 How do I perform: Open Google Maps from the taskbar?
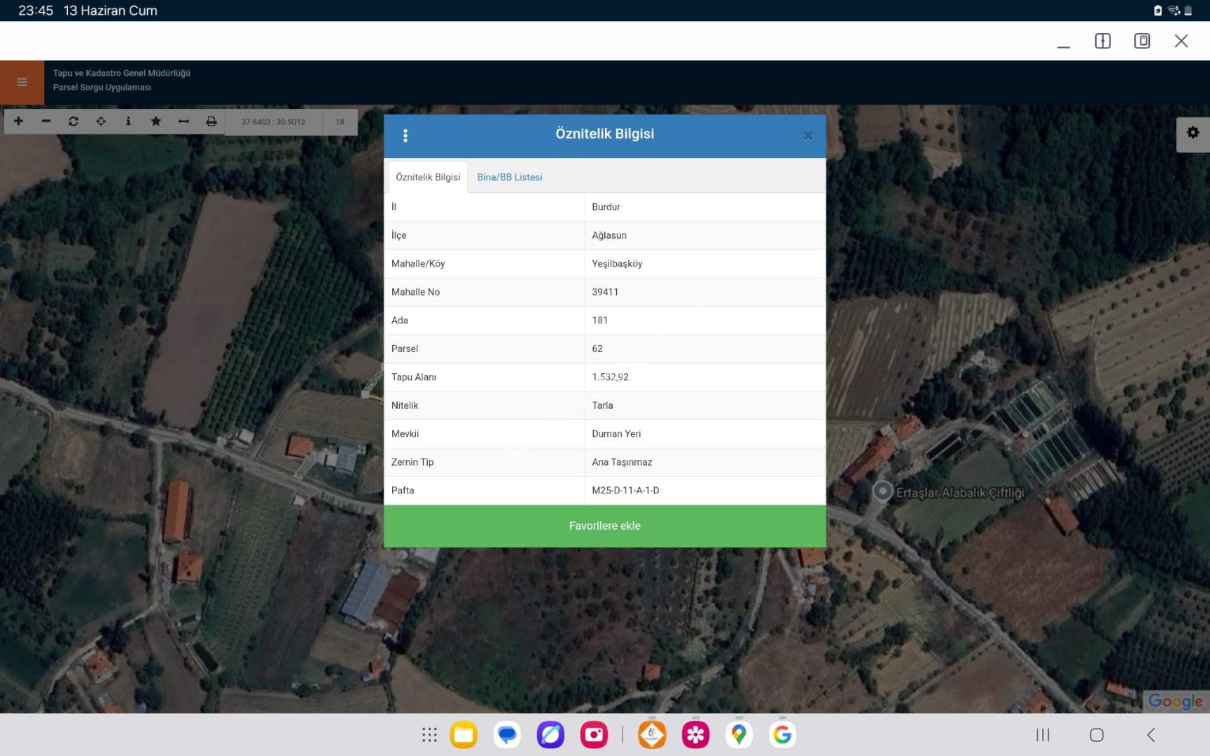[739, 734]
